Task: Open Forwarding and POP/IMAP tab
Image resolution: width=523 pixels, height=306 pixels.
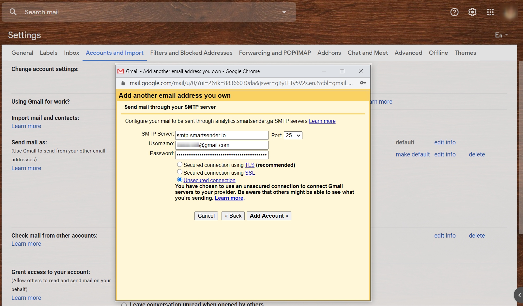Action: coord(275,53)
